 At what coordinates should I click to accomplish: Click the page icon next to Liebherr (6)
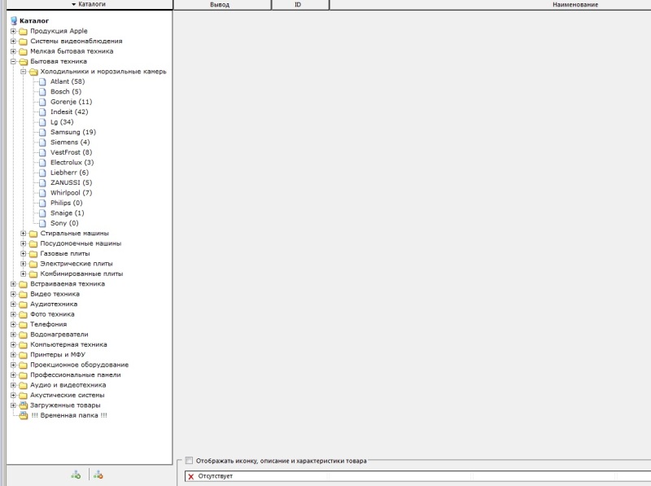tap(42, 173)
